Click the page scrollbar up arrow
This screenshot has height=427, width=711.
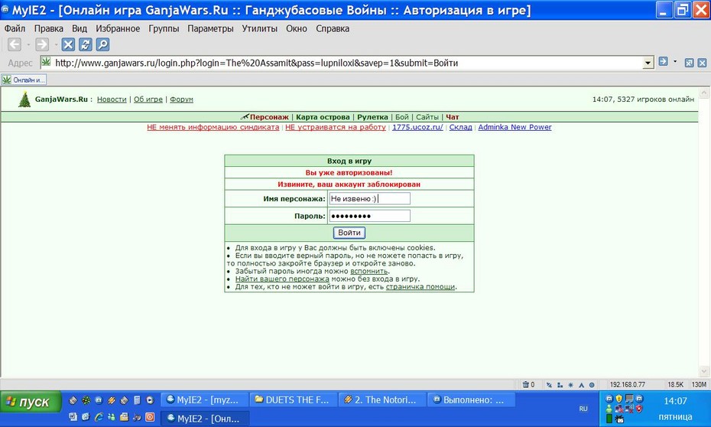704,93
